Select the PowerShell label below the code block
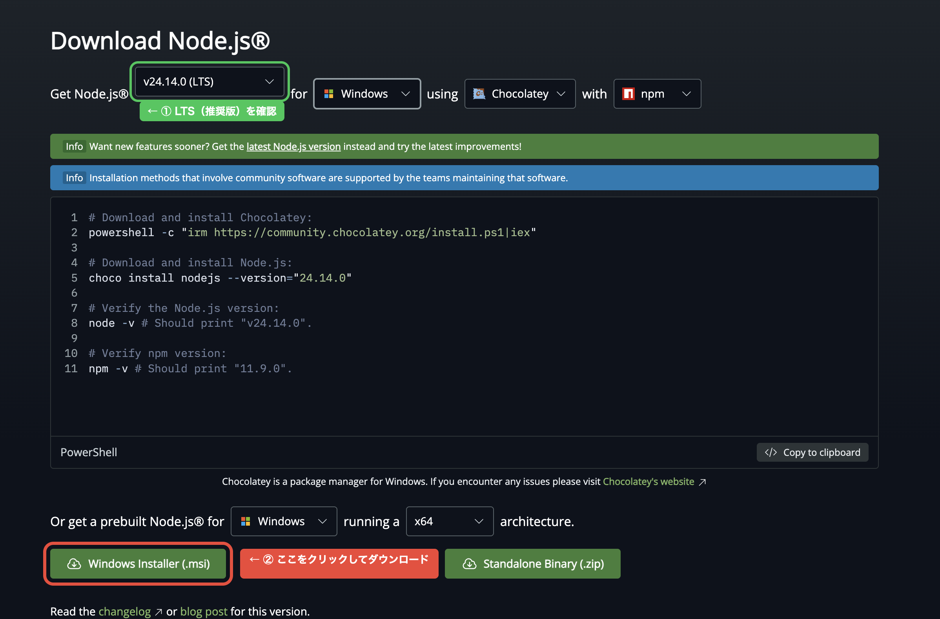The height and width of the screenshot is (619, 940). [89, 452]
